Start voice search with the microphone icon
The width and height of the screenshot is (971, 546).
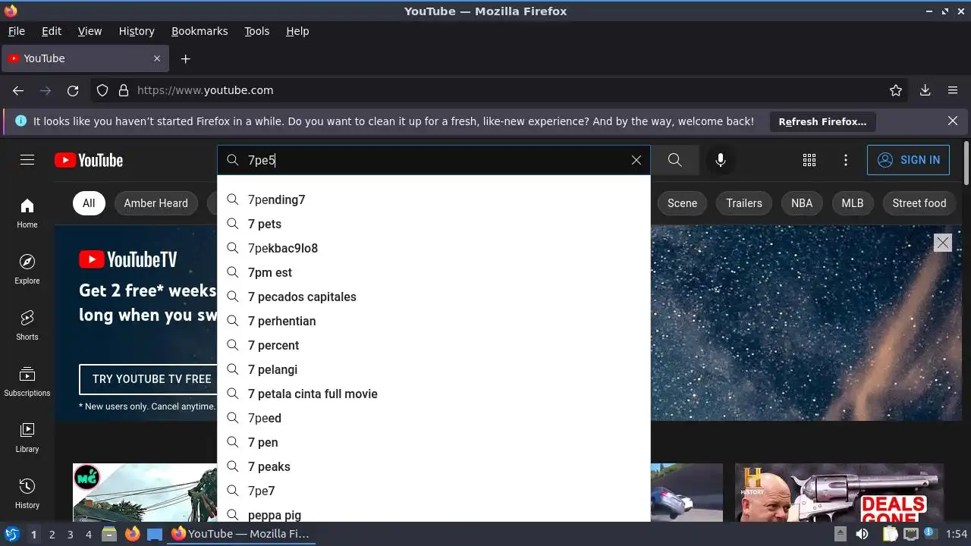coord(721,160)
